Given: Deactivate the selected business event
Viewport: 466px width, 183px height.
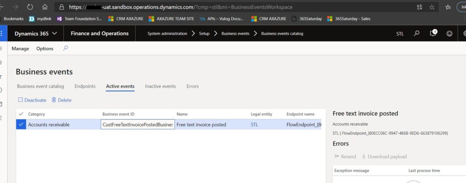Looking at the screenshot, I should click(x=32, y=100).
